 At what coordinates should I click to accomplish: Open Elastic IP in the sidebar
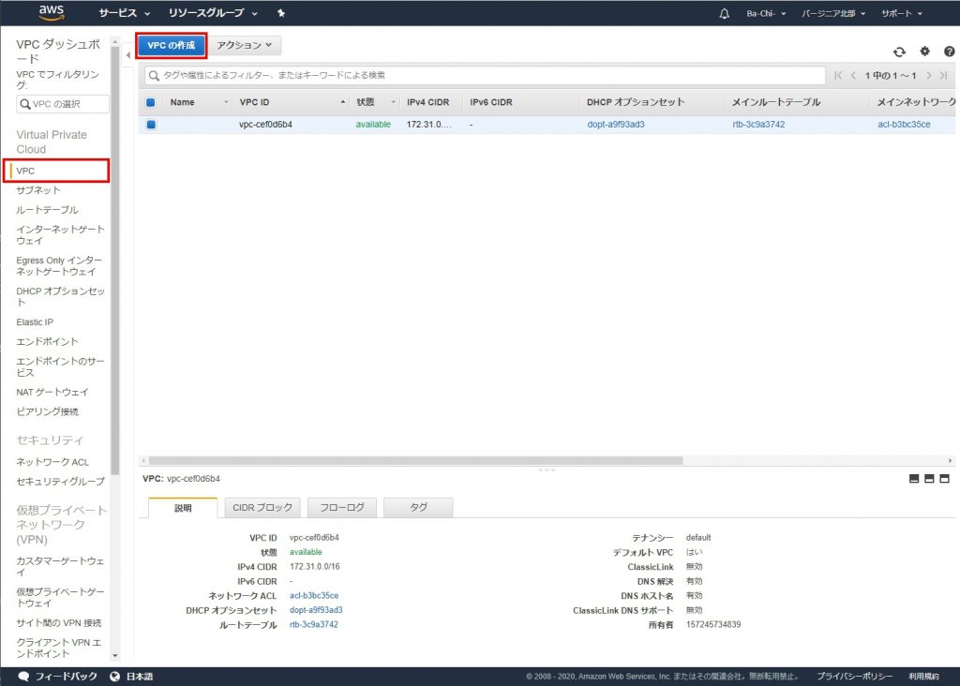35,321
